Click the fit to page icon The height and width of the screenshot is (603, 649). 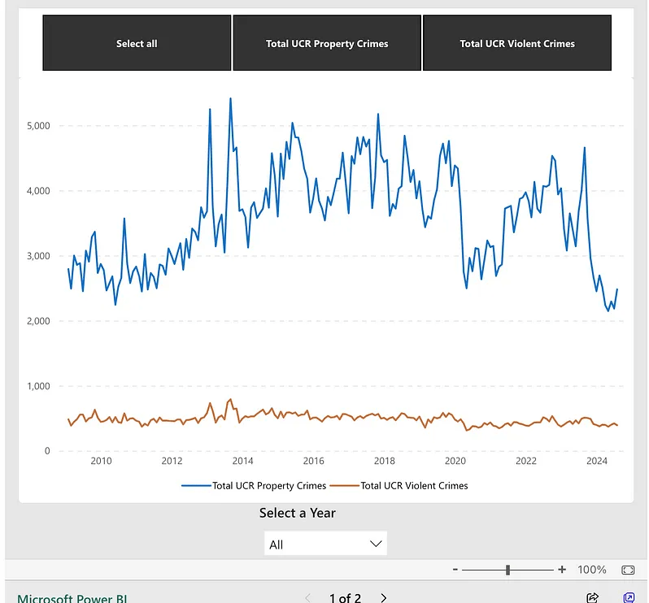tap(628, 570)
